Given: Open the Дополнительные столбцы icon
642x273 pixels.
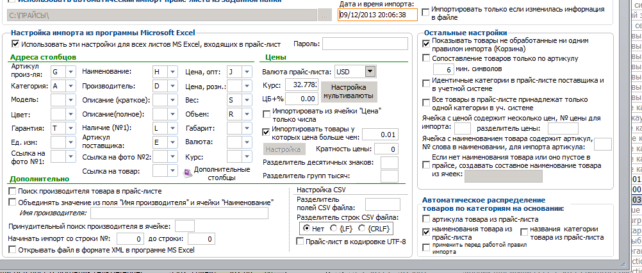Looking at the screenshot, I should [x=188, y=174].
